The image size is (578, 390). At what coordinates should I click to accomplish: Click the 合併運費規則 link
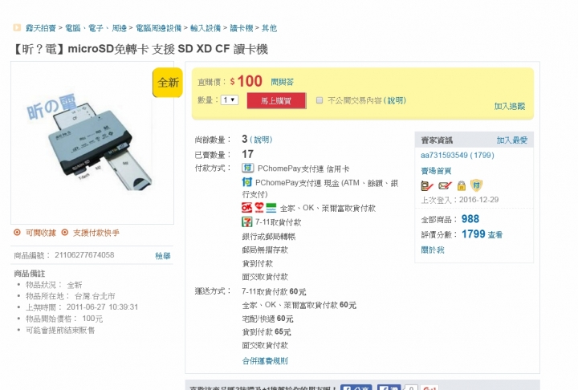265,360
